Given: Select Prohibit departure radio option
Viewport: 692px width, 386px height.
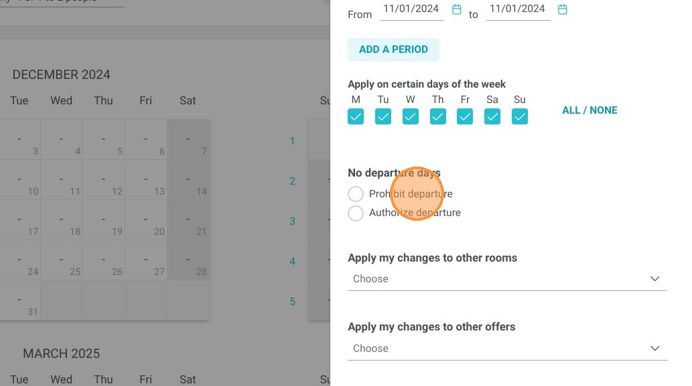Looking at the screenshot, I should click(x=356, y=194).
